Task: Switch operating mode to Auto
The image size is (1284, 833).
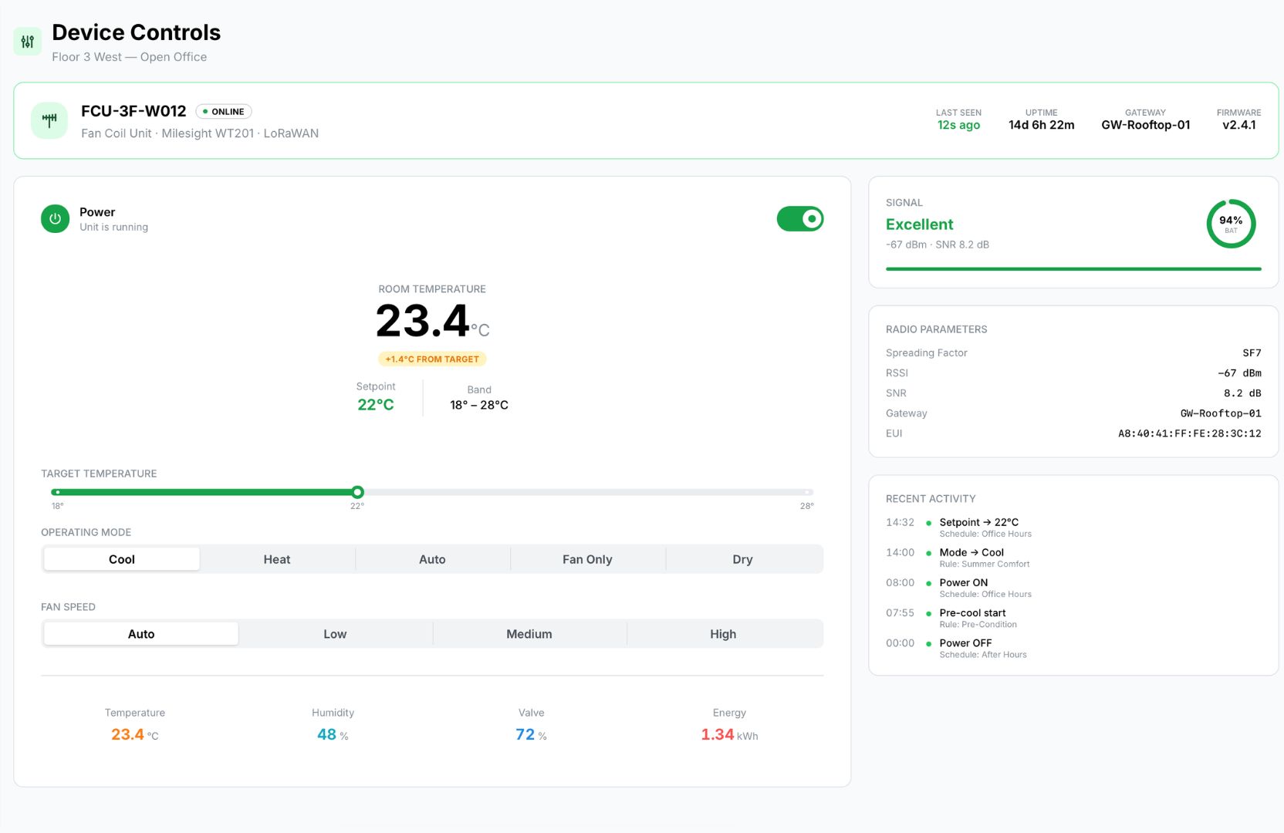Action: click(x=432, y=559)
